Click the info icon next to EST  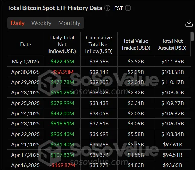pos(128,8)
